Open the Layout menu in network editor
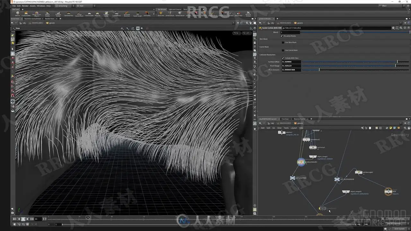411x231 pixels. tap(294, 128)
